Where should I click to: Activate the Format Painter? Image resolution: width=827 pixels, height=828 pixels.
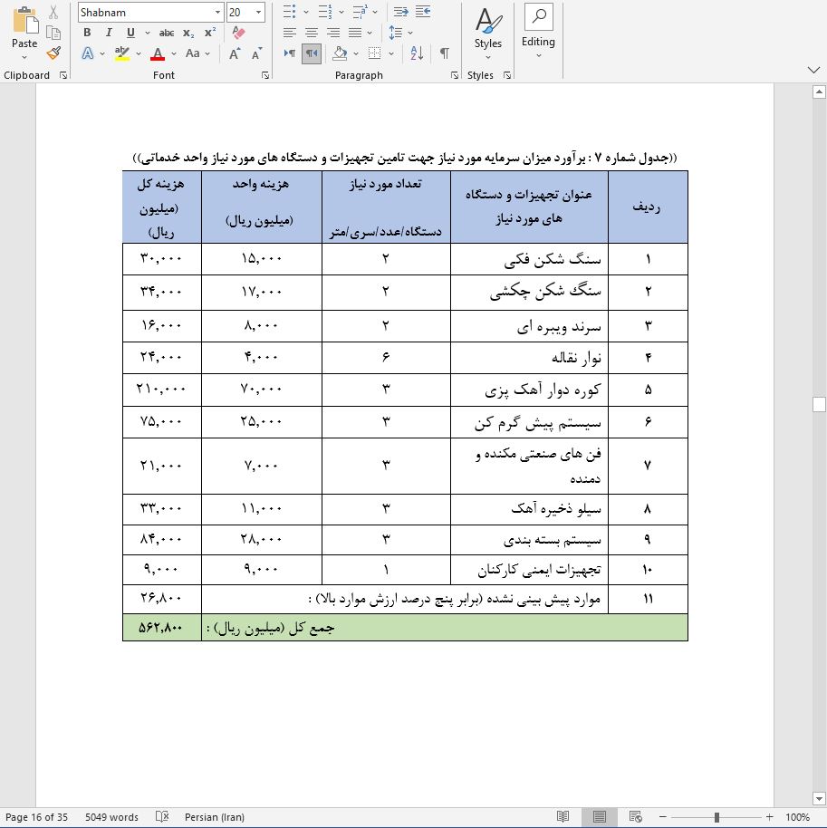click(53, 53)
